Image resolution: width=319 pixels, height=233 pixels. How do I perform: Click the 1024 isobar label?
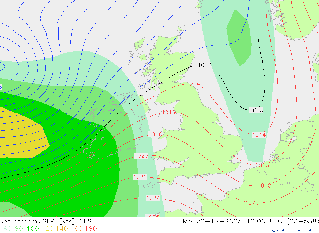click(153, 198)
